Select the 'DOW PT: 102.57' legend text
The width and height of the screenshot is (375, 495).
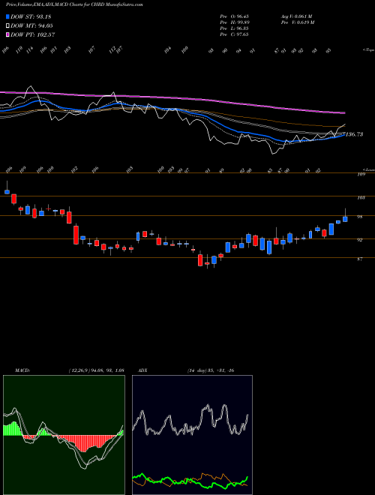click(33, 34)
